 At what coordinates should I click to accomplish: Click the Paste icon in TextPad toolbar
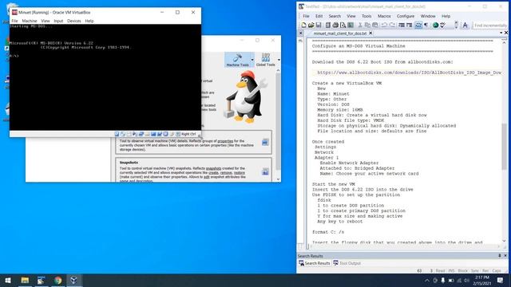pyautogui.click(x=374, y=25)
